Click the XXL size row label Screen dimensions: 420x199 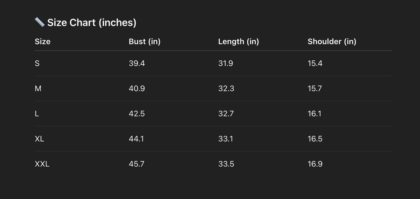(x=42, y=164)
